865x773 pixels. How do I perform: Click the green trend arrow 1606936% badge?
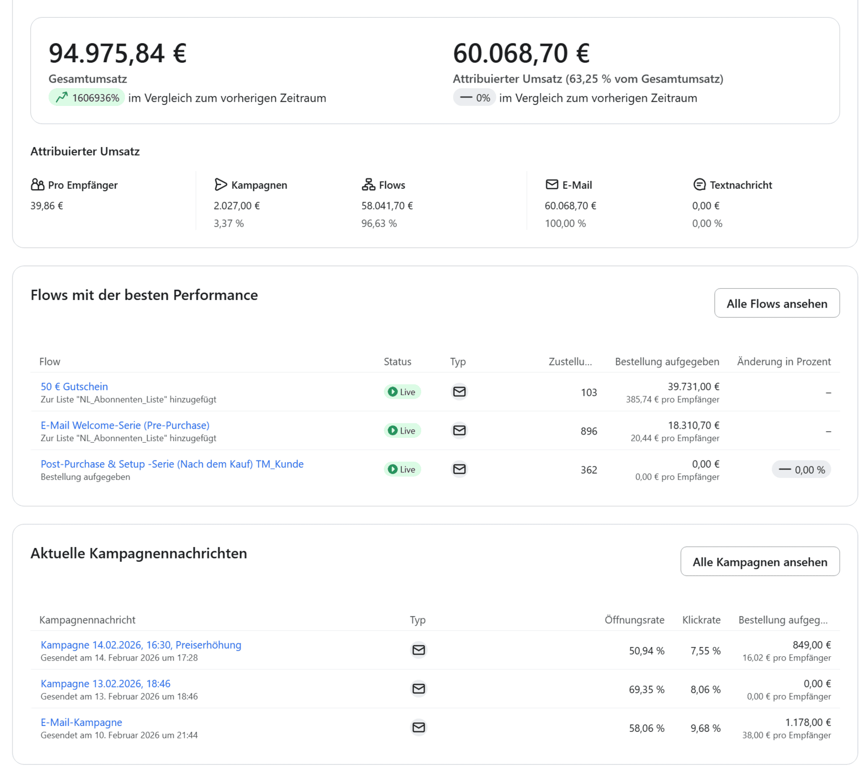[87, 98]
